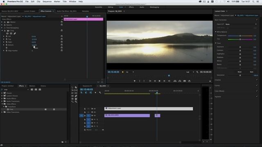Reset the Opacity effect
This screenshot has width=262, height=147.
62,24
